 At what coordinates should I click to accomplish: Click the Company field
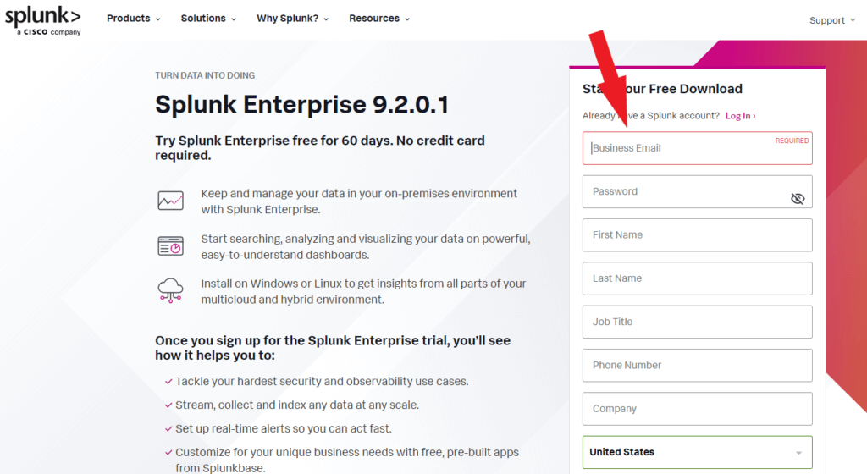[x=698, y=409]
